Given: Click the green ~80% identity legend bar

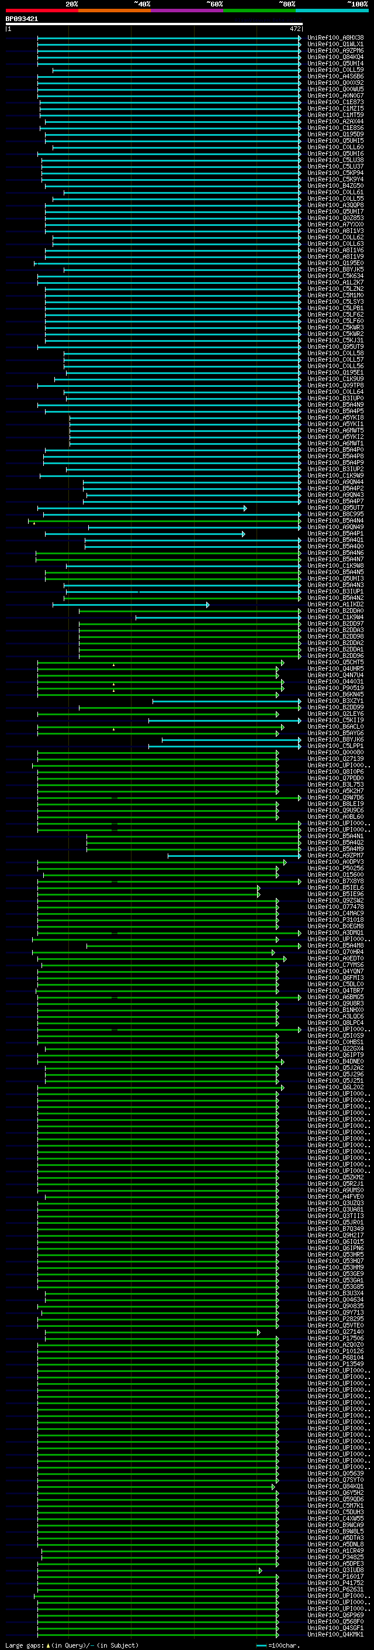Looking at the screenshot, I should (x=259, y=11).
